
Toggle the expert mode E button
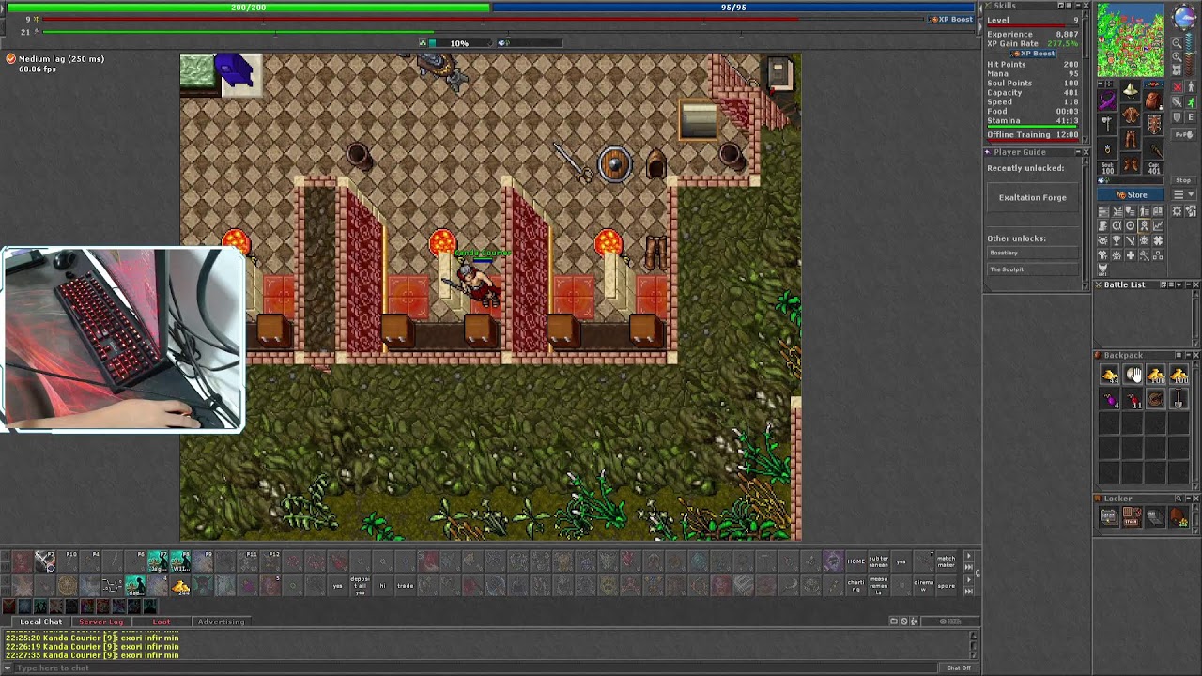(1191, 116)
